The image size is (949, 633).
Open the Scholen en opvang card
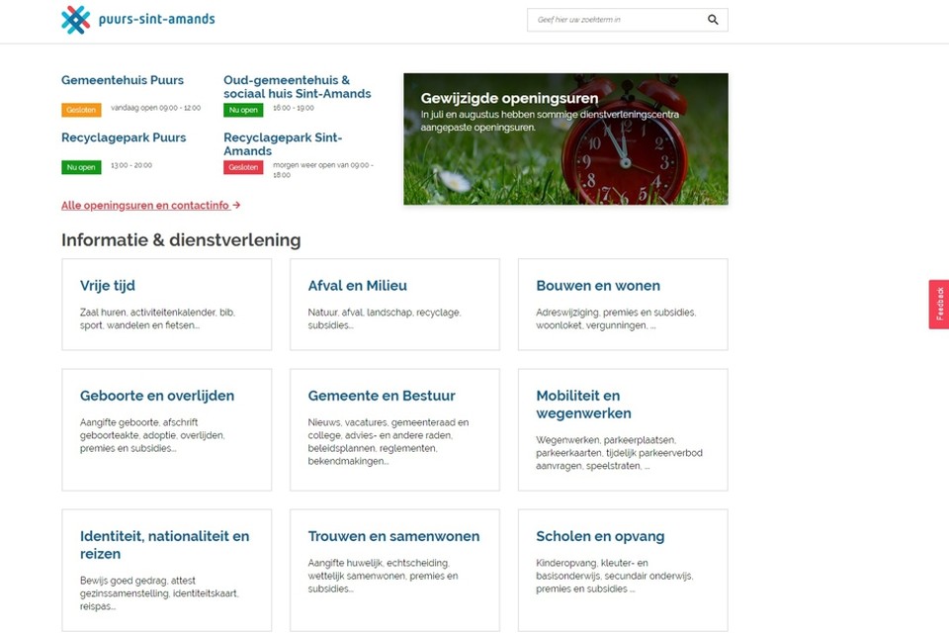[x=623, y=570]
